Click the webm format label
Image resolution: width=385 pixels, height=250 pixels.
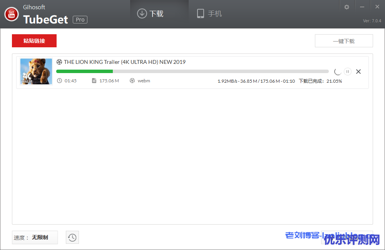tap(144, 81)
